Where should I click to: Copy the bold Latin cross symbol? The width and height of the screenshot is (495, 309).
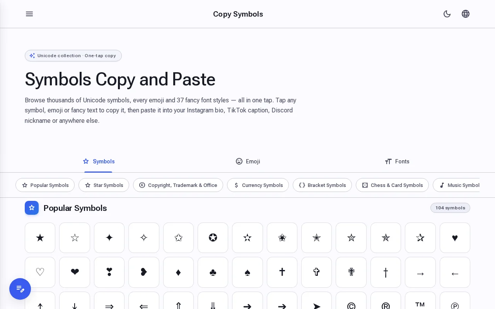point(282,272)
